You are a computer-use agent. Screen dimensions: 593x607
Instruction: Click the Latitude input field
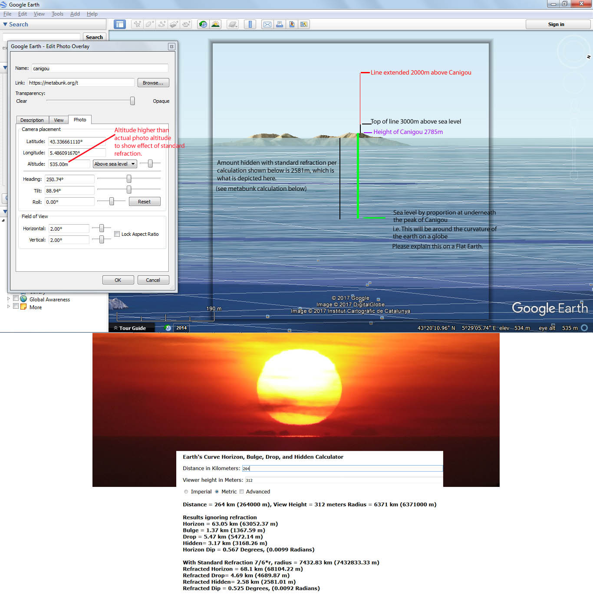click(77, 141)
